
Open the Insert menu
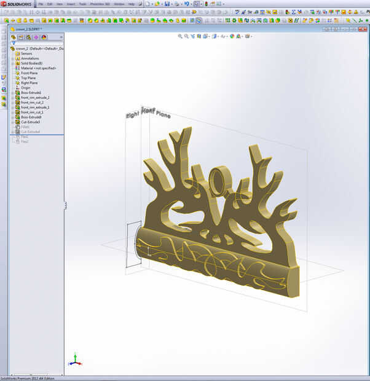coord(71,4)
